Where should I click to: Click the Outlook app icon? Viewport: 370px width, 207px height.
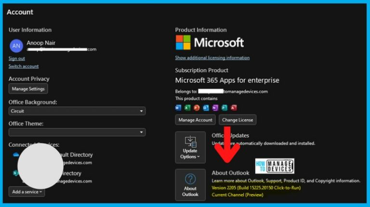(206, 108)
